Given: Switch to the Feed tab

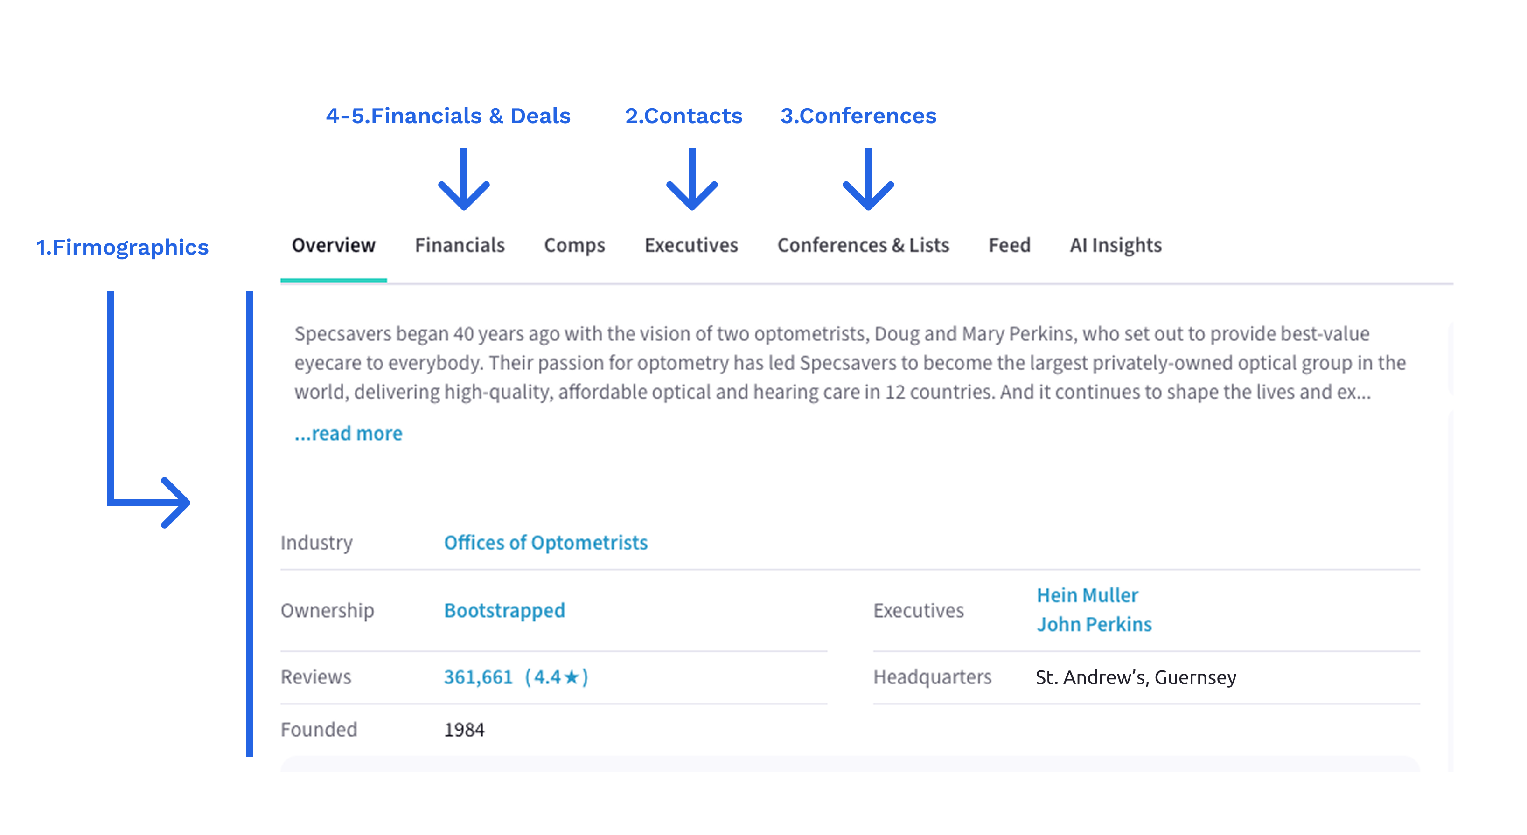Looking at the screenshot, I should point(1009,245).
